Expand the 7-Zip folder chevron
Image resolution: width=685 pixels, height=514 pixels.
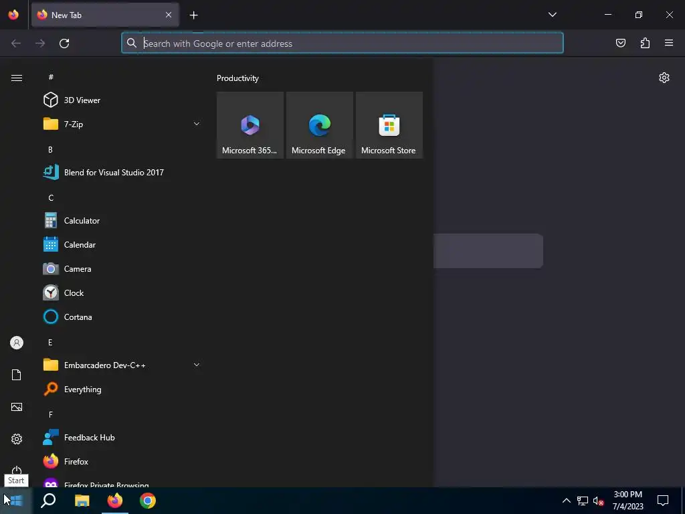pyautogui.click(x=197, y=124)
